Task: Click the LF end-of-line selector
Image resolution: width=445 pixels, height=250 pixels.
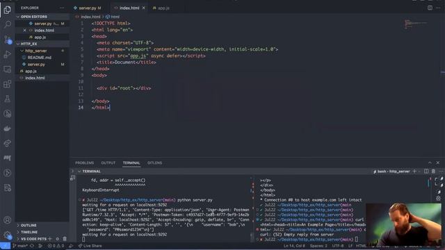Action: (350, 246)
